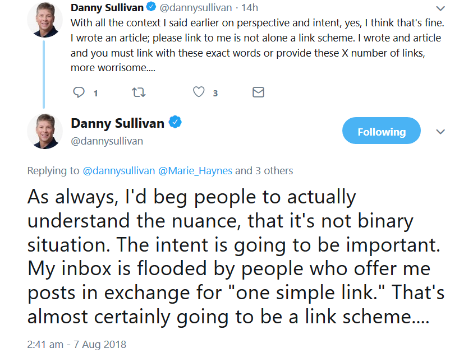The image size is (473, 353).
Task: Click @dannysullivan handle under the large name
Action: coord(107,141)
